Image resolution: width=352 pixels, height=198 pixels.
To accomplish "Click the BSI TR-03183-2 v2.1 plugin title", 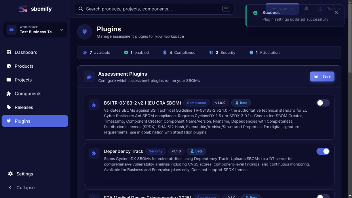I will pos(142,103).
